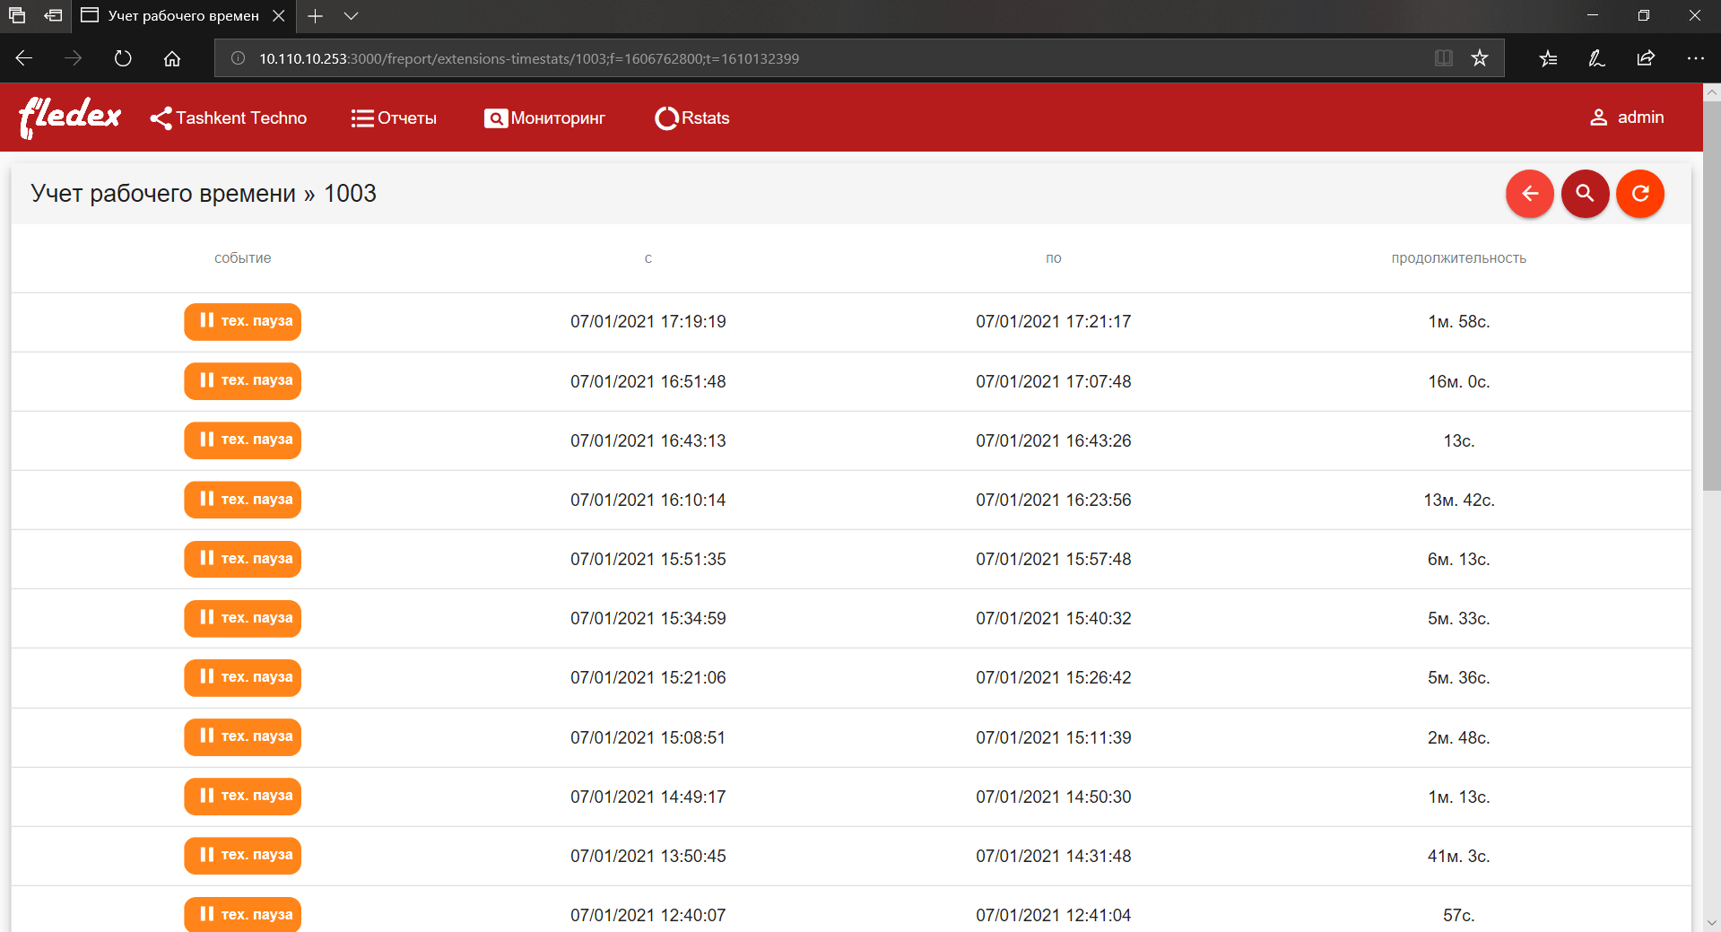Open the favorites hub icon
Image resolution: width=1721 pixels, height=932 pixels.
click(1548, 58)
